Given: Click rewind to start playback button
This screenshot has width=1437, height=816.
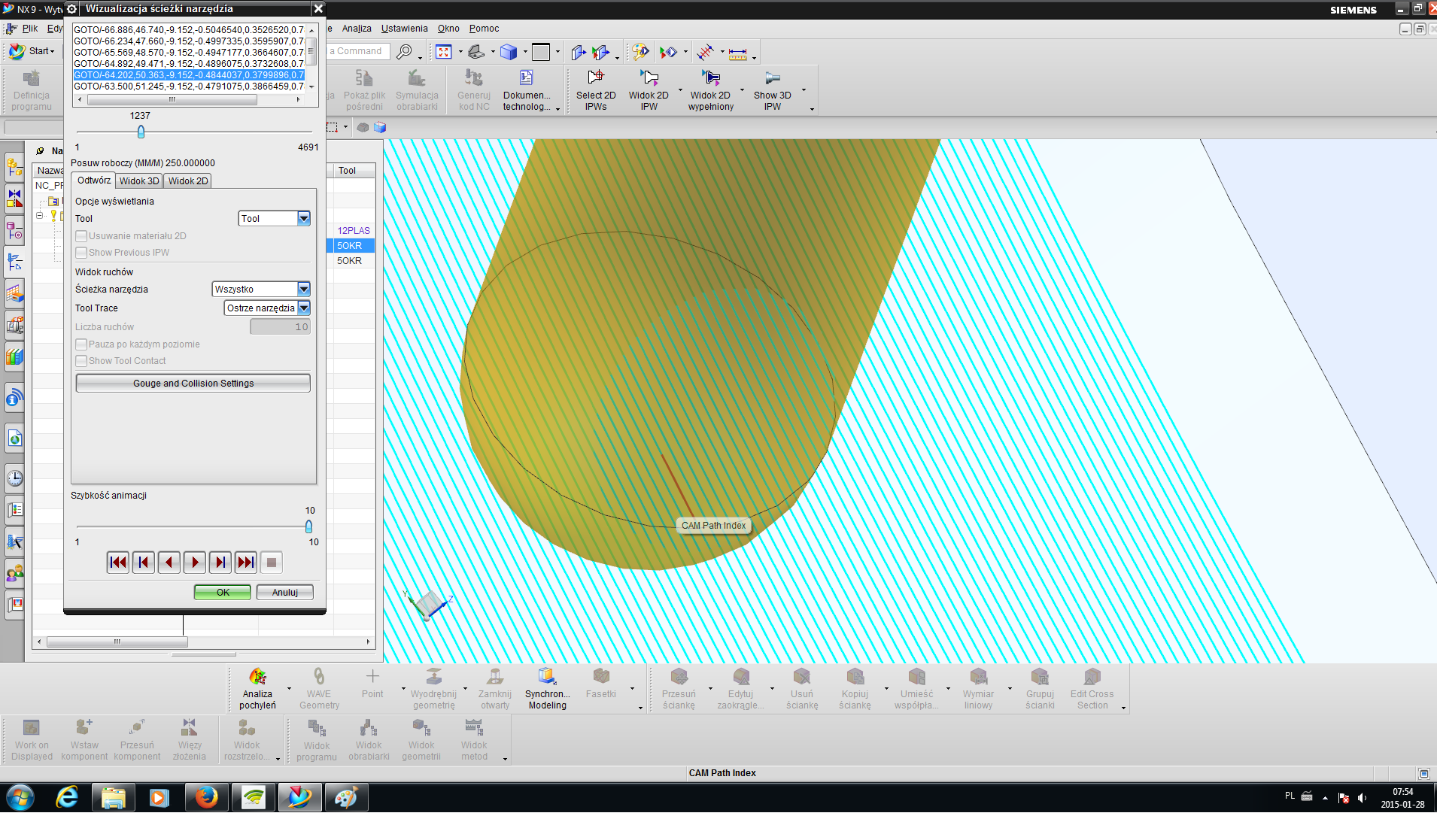Looking at the screenshot, I should (x=118, y=563).
